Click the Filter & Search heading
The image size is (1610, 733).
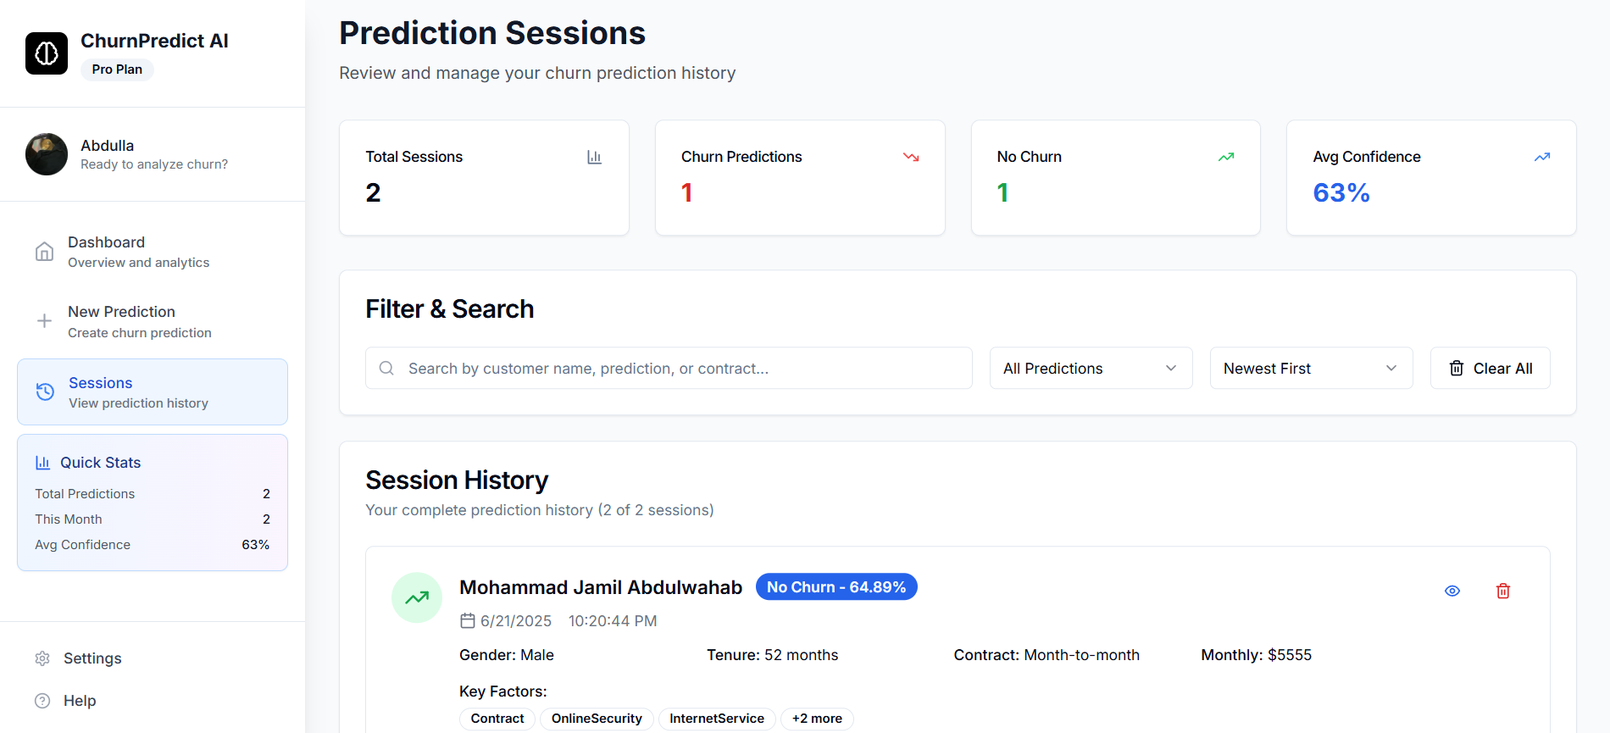[450, 309]
